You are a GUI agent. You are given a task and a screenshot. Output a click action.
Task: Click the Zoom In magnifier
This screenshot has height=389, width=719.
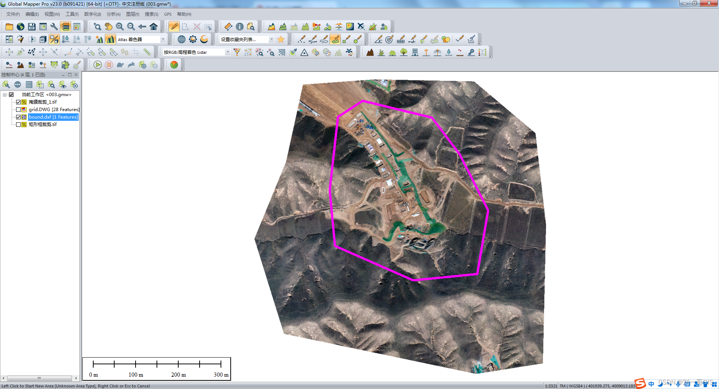tap(120, 27)
